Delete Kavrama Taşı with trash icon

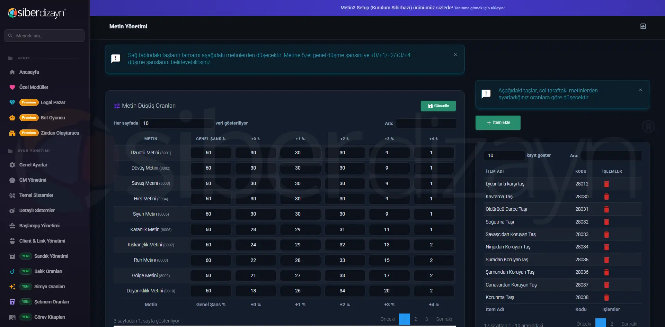tap(606, 197)
